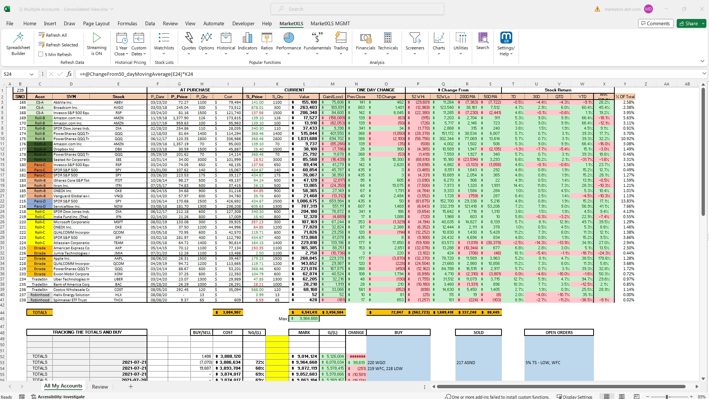Click into the Search box in title bar

click(x=357, y=9)
